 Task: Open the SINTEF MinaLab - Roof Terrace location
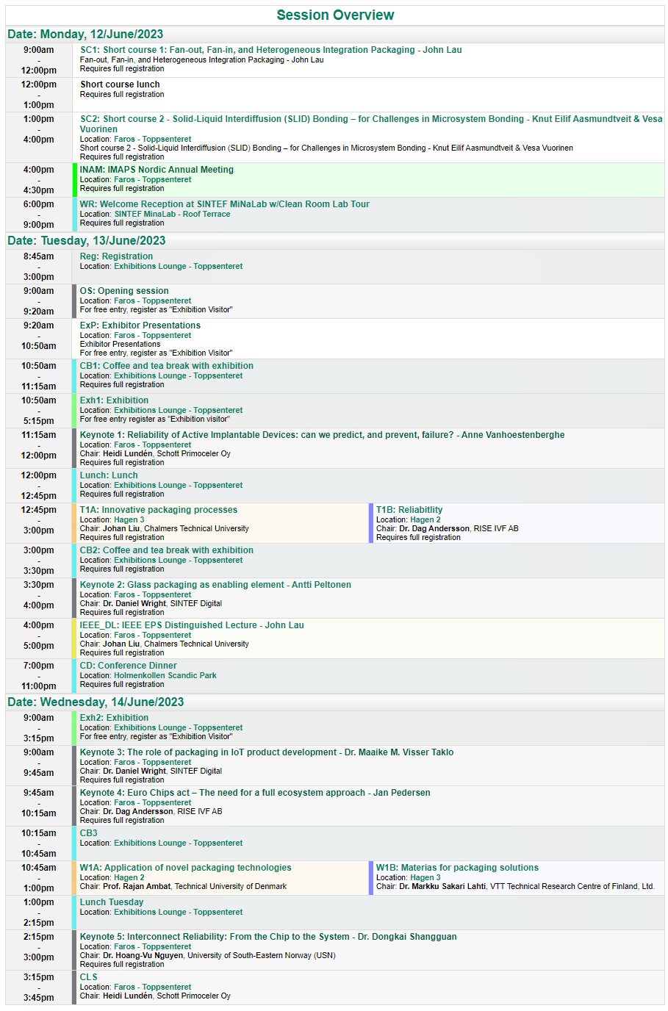pos(172,214)
